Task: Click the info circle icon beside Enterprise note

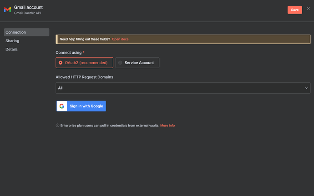Action: pos(57,125)
